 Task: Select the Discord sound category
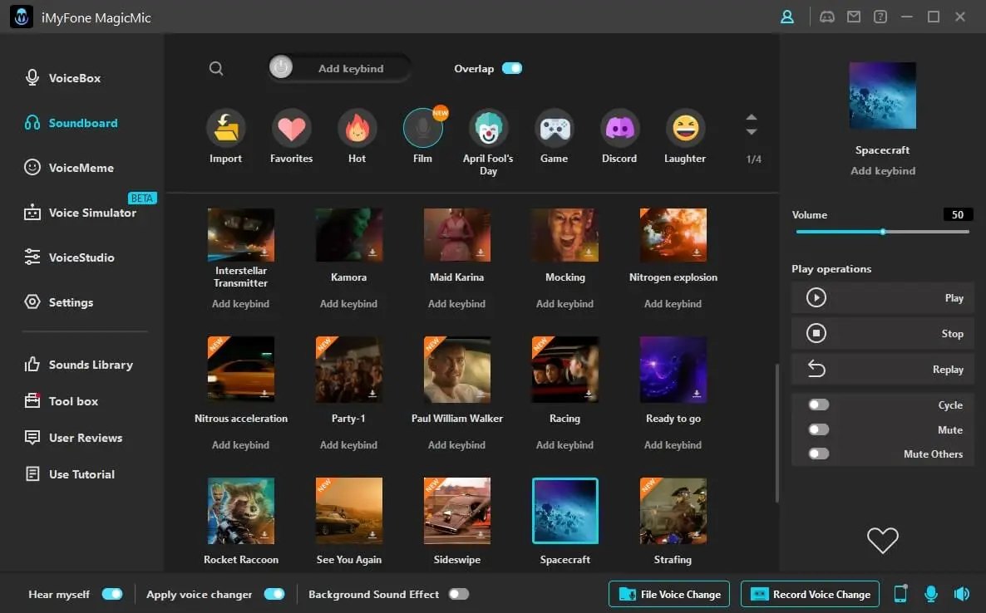point(619,136)
